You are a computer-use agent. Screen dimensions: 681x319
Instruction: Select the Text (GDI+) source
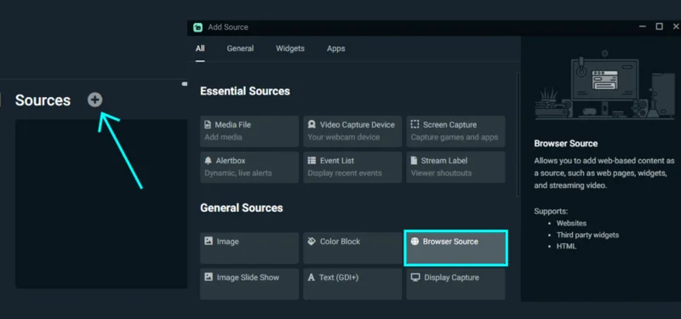click(352, 284)
